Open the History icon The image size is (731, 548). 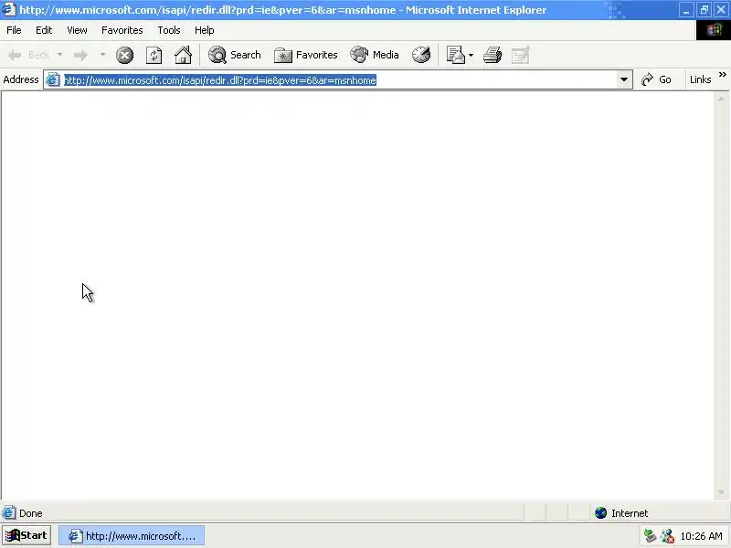coord(421,55)
